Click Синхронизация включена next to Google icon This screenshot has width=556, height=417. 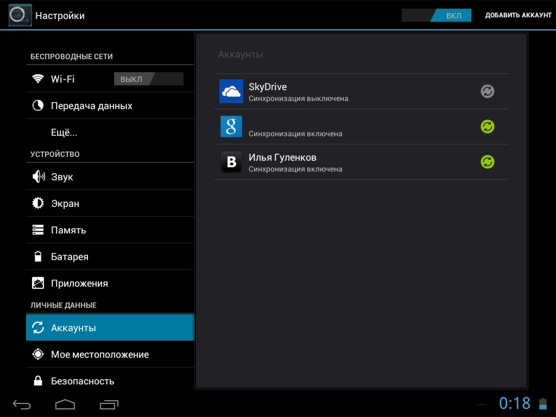295,134
